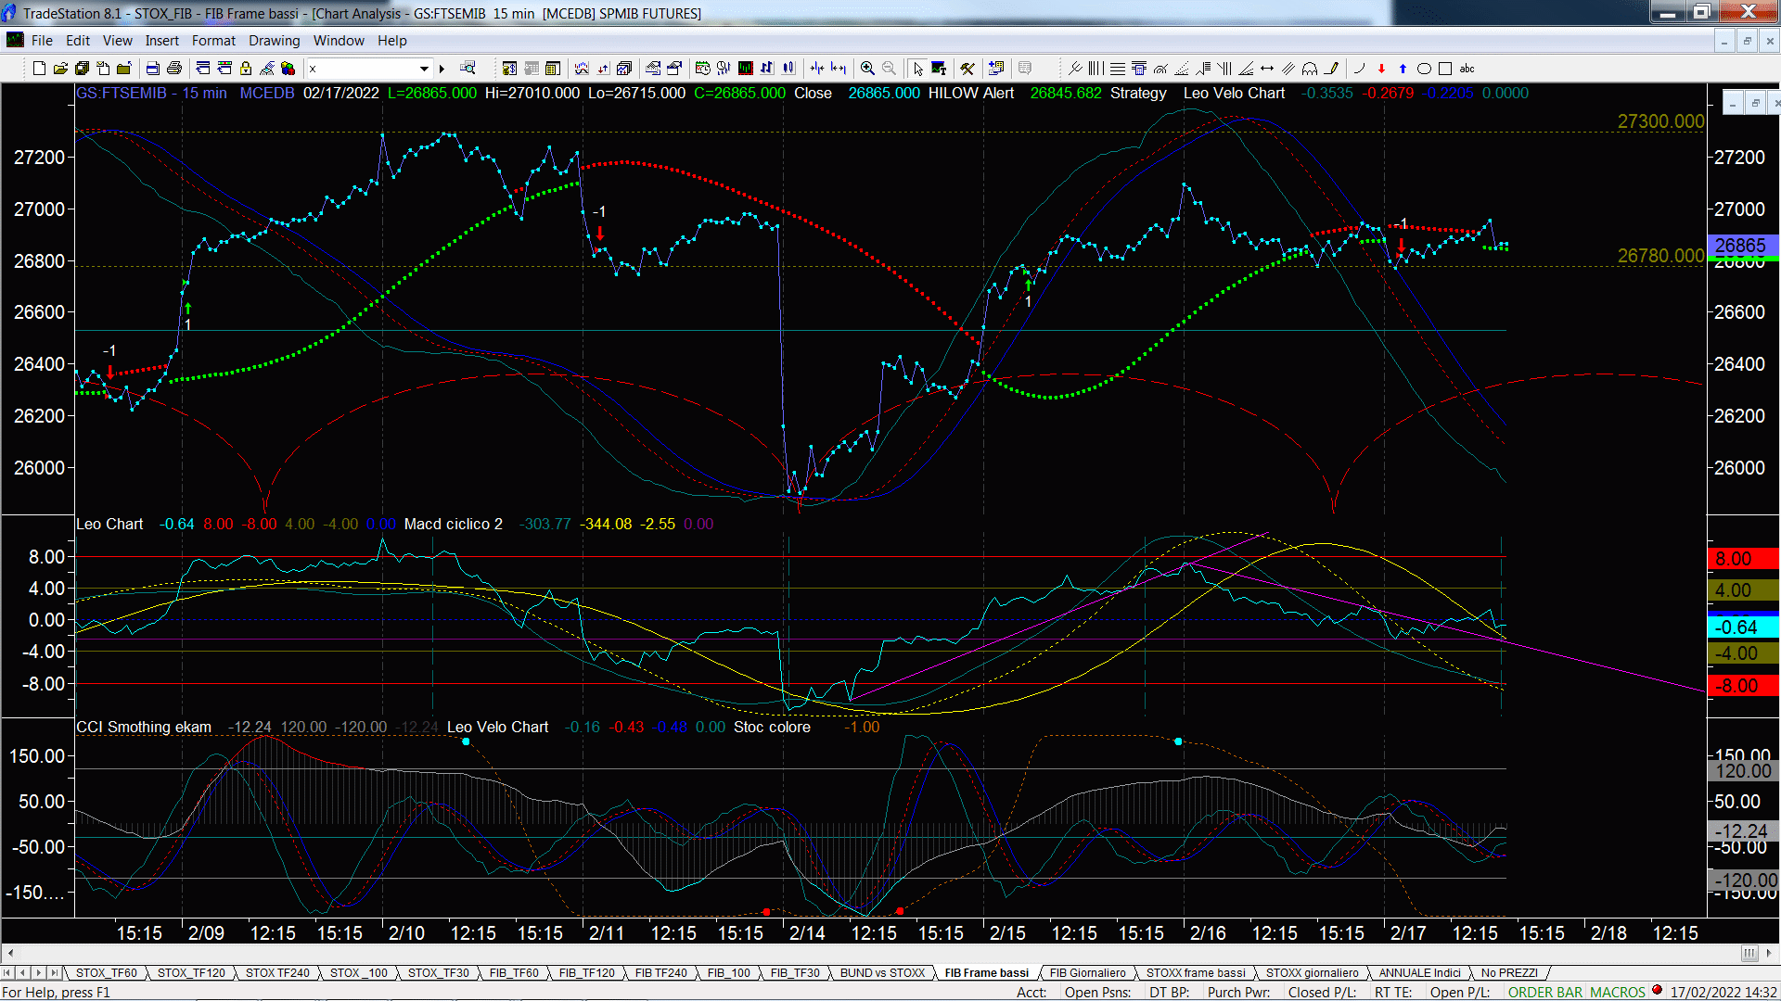The height and width of the screenshot is (1001, 1781).
Task: Click the New document icon
Action: click(39, 69)
